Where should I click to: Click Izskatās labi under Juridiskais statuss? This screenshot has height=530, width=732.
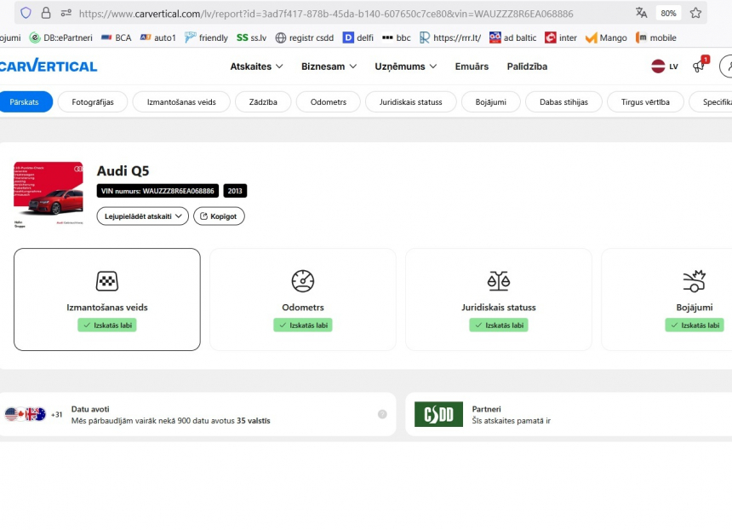(499, 325)
